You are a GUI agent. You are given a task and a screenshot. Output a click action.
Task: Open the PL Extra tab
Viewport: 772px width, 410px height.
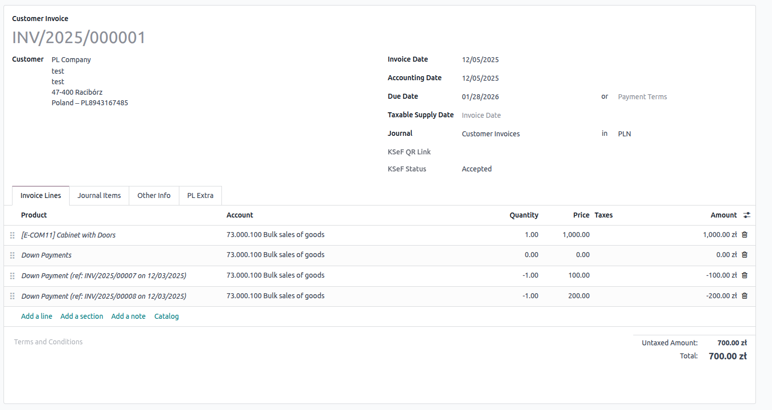200,195
